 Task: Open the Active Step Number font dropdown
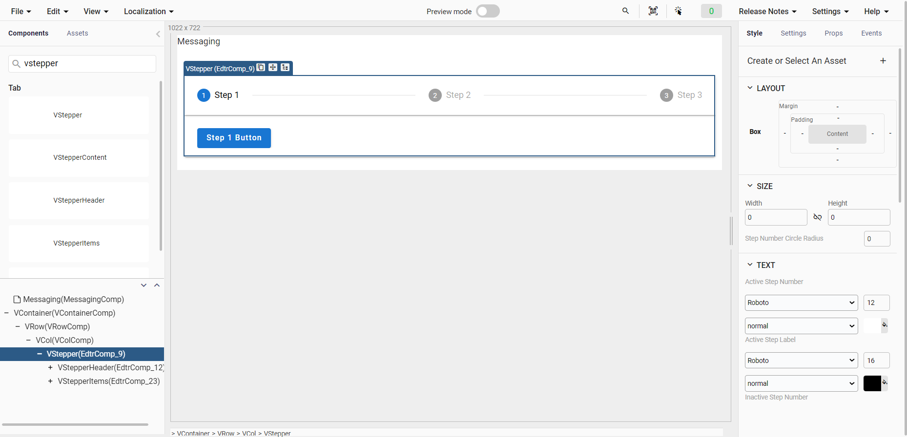click(x=801, y=303)
